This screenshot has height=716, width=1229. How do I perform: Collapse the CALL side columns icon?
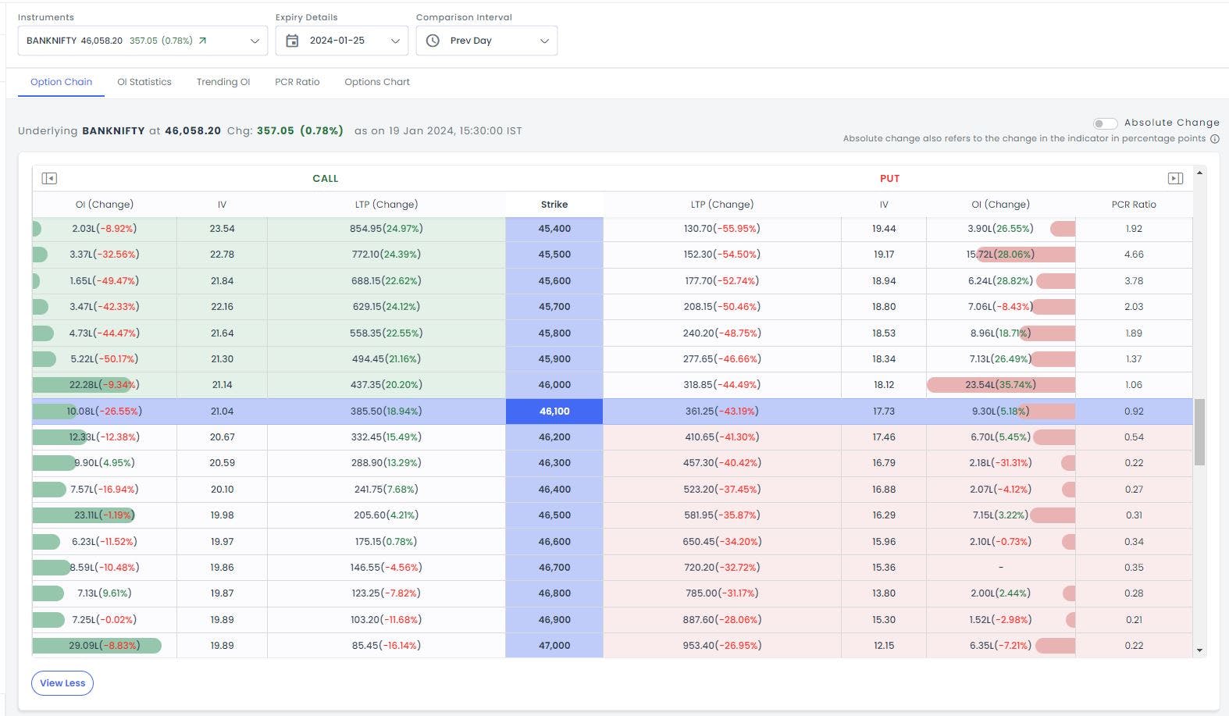[49, 179]
